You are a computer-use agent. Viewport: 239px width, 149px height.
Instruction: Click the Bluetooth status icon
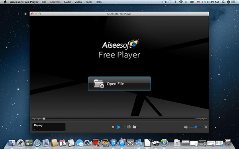(x=175, y=2)
